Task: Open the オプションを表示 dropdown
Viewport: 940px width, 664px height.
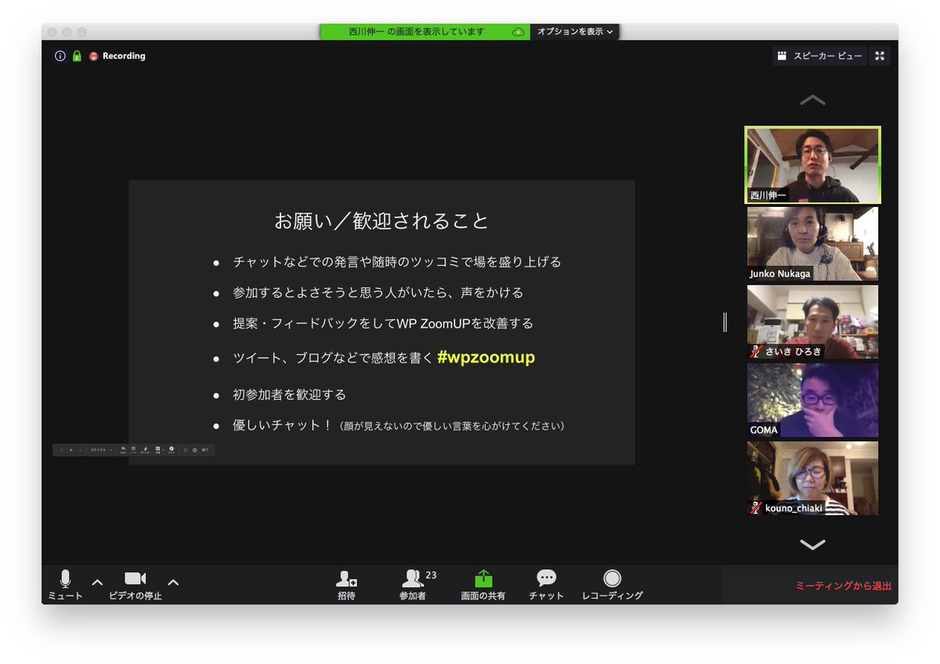Action: pos(575,32)
